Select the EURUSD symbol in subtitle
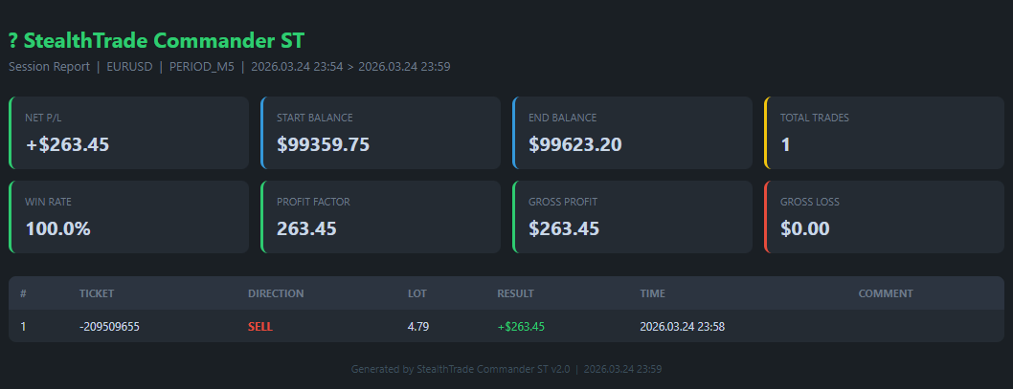 [x=127, y=67]
